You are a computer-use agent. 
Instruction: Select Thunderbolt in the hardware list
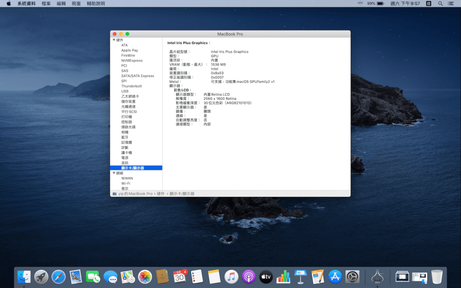point(132,86)
